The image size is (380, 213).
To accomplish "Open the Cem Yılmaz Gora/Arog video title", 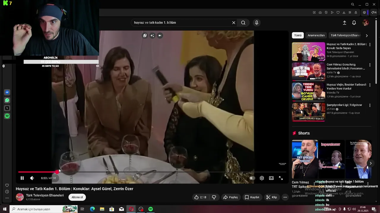I will click(346, 66).
